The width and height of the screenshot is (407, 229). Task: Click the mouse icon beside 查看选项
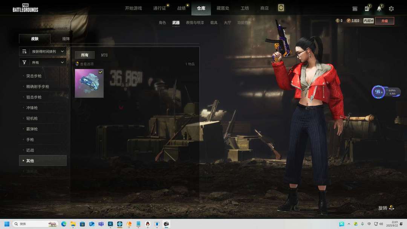[x=77, y=64]
